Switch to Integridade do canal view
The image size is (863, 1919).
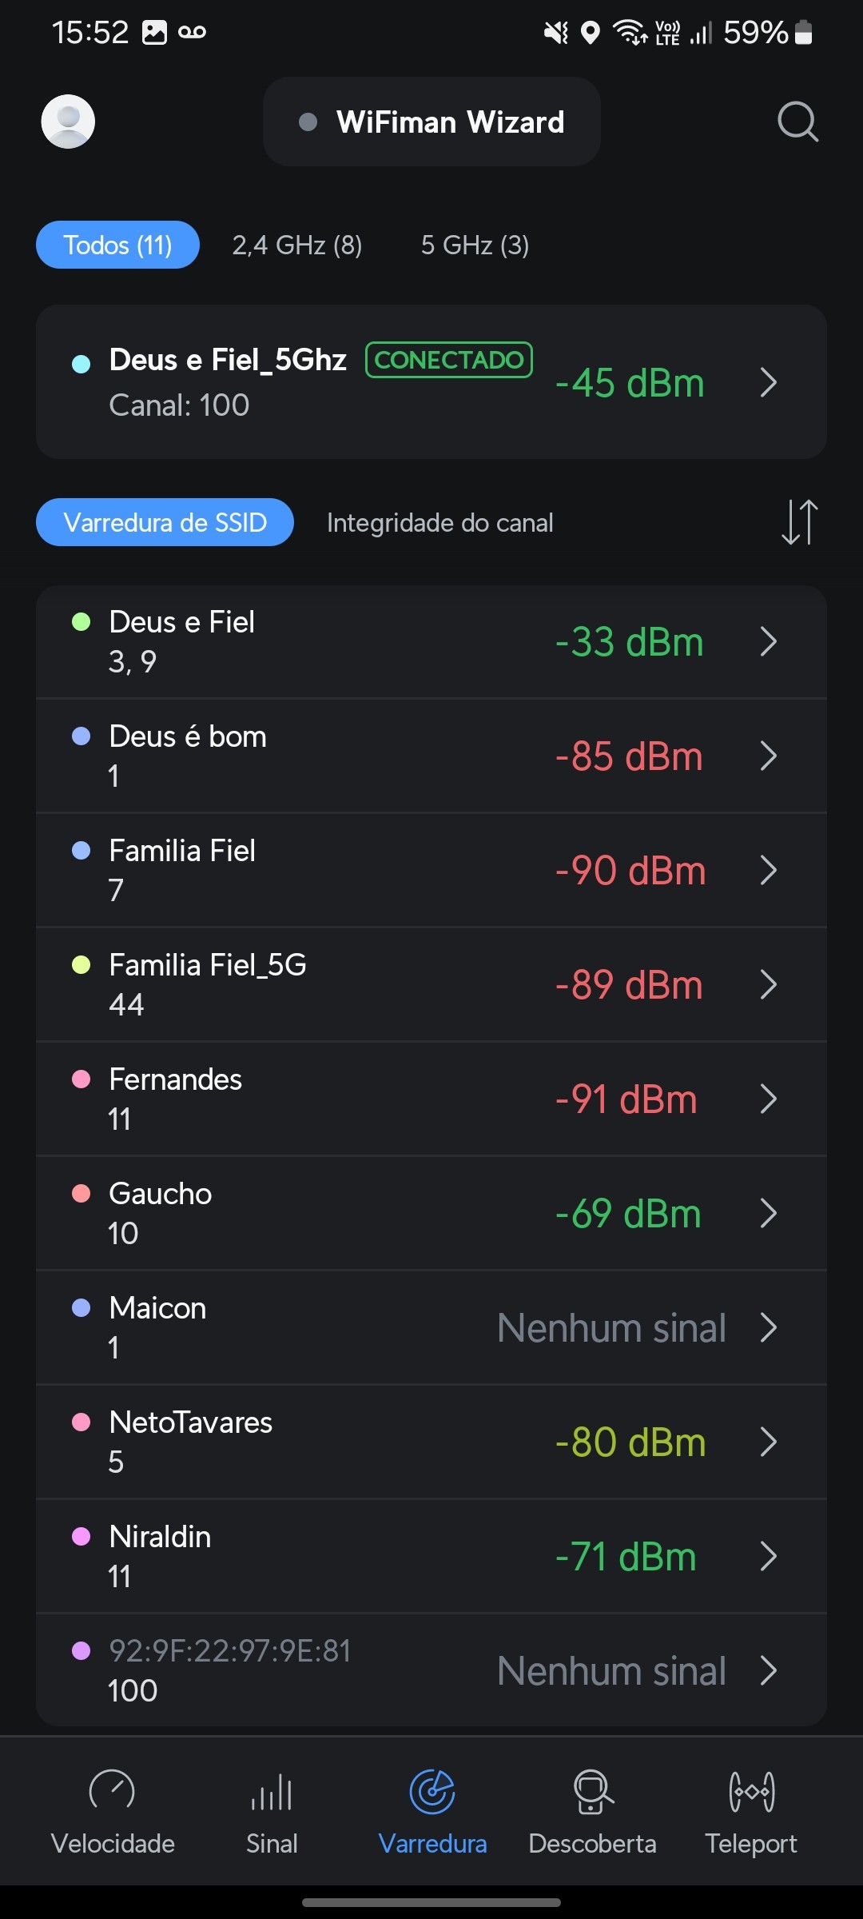click(x=439, y=523)
